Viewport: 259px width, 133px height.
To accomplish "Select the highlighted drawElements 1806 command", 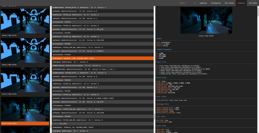I will [103, 58].
